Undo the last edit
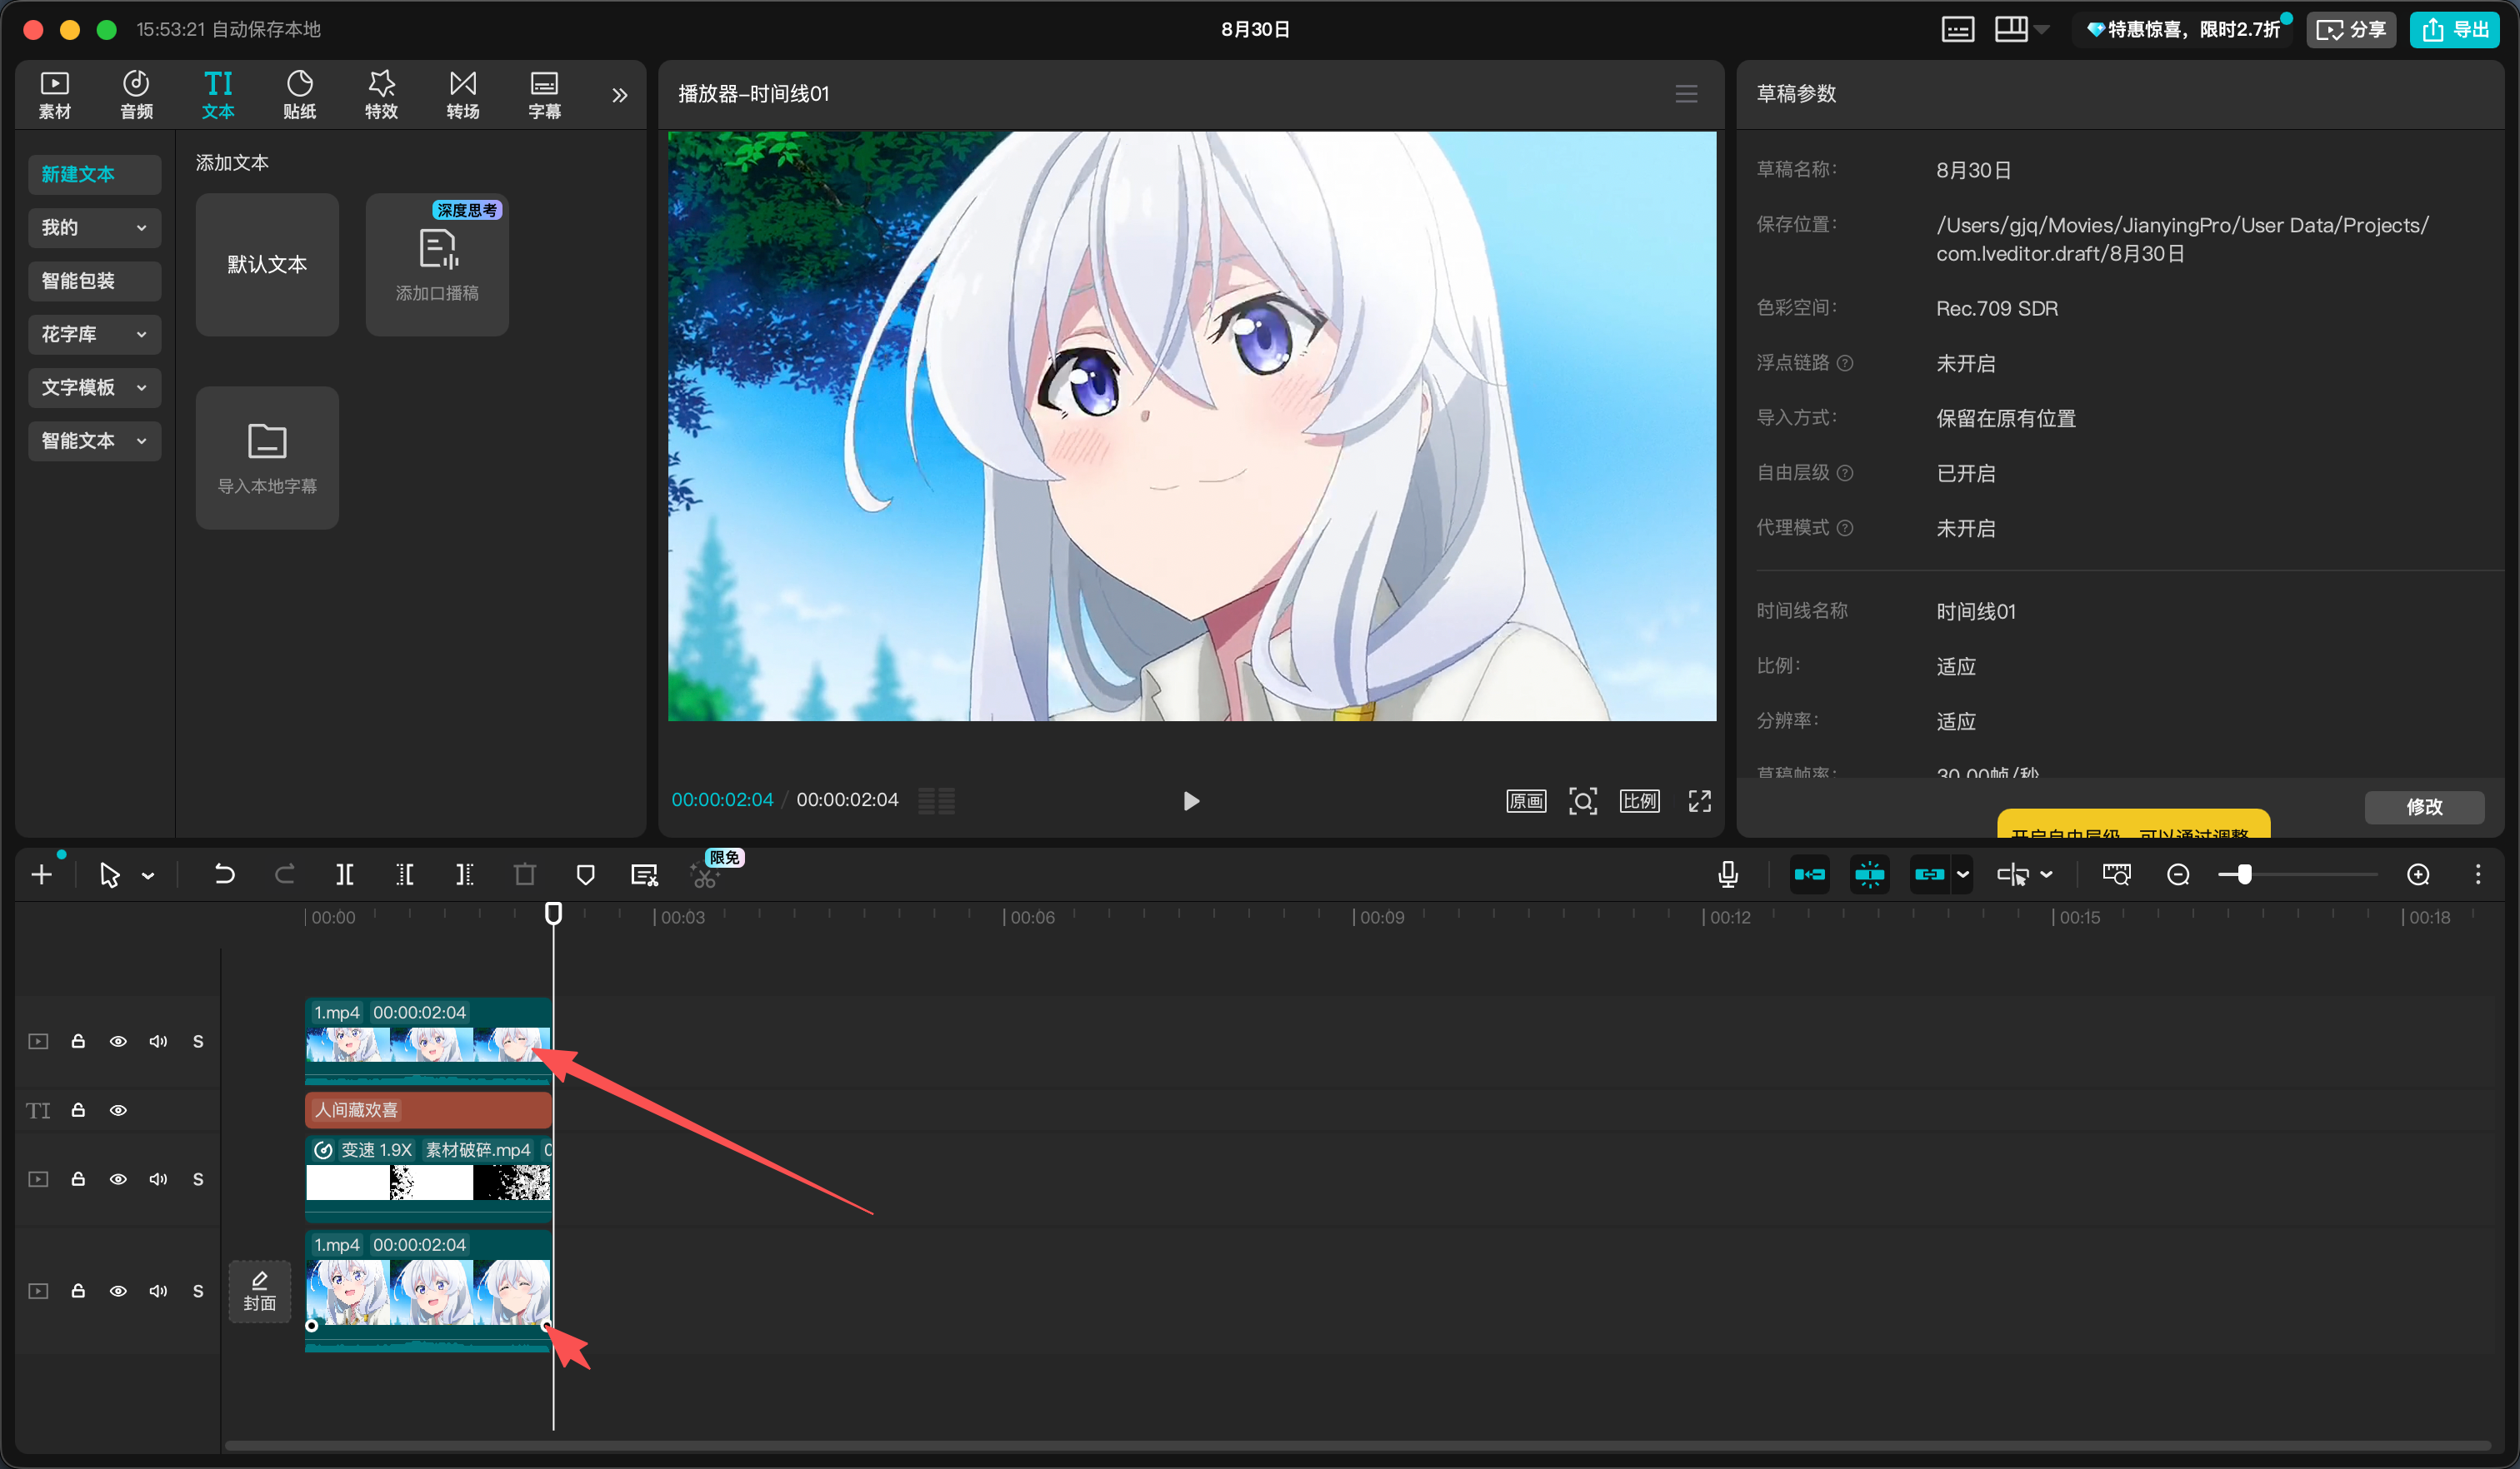This screenshot has width=2520, height=1469. (x=225, y=875)
